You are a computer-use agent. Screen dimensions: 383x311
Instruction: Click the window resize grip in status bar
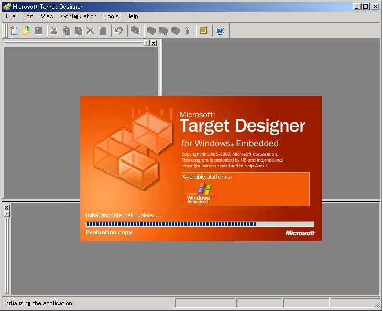pos(377,305)
